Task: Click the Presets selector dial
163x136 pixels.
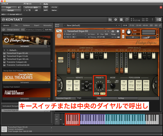Action: 100,86
